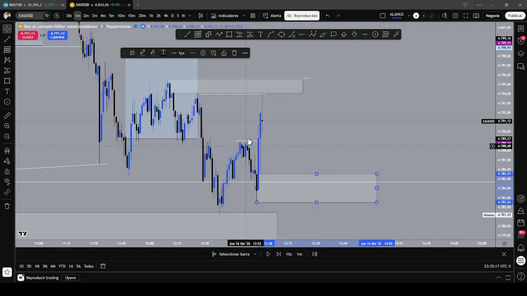Toggle lock all drawings in left sidebar
This screenshot has width=527, height=296.
7,171
